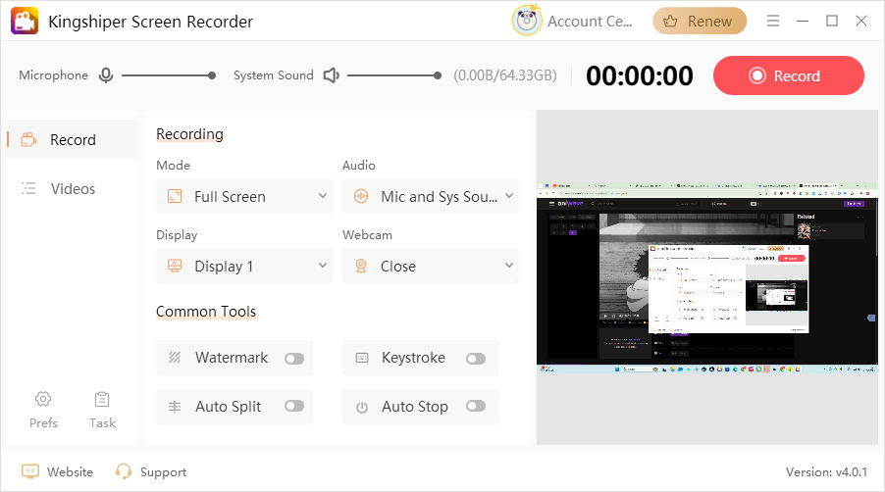Close the Kingshiper Screen Recorder window

click(861, 21)
